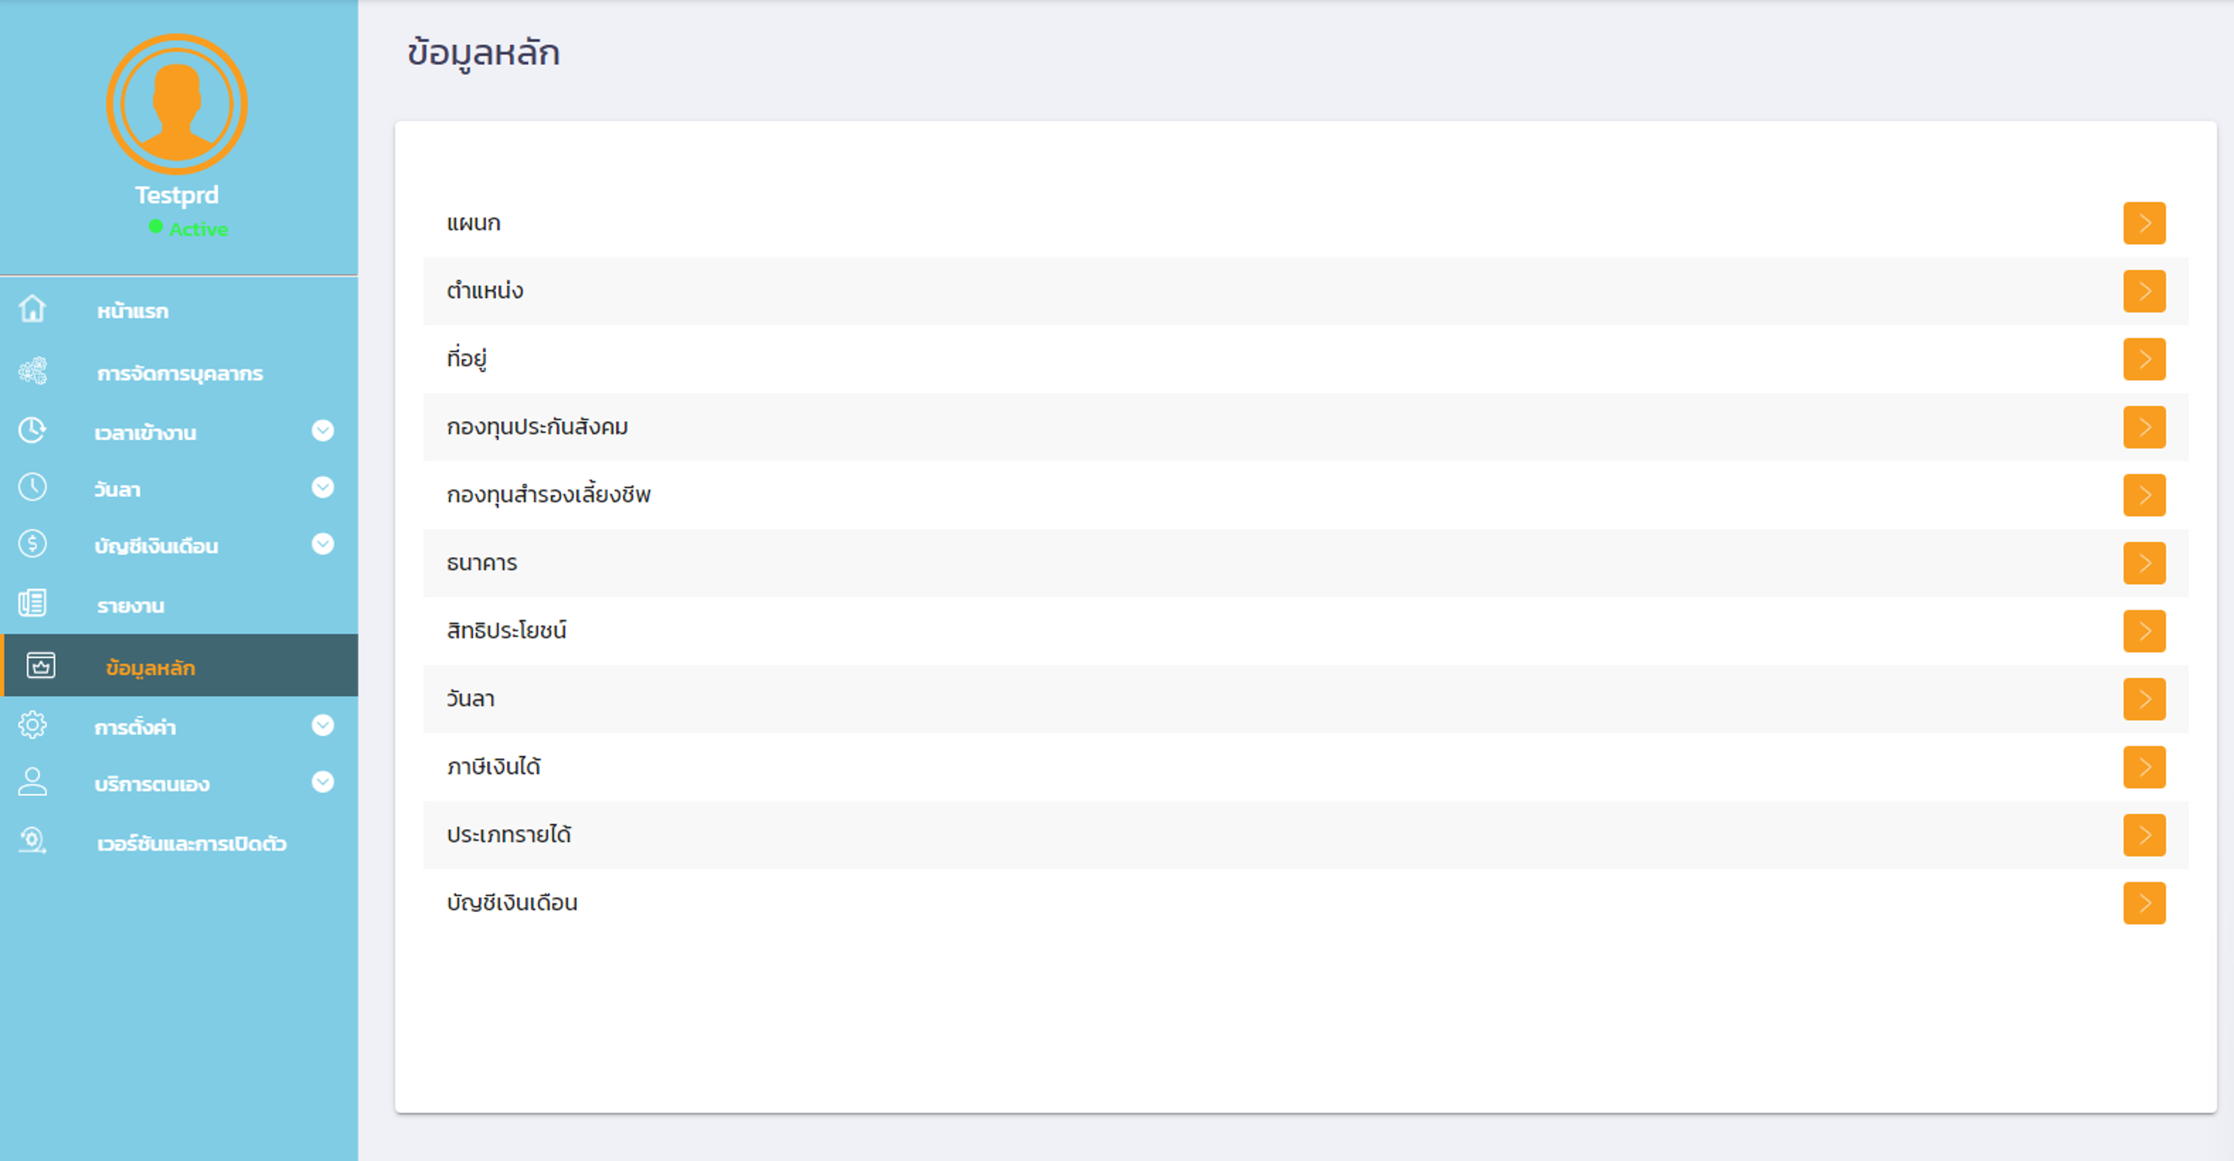Click the version and release icon
This screenshot has height=1161, width=2234.
coord(33,841)
